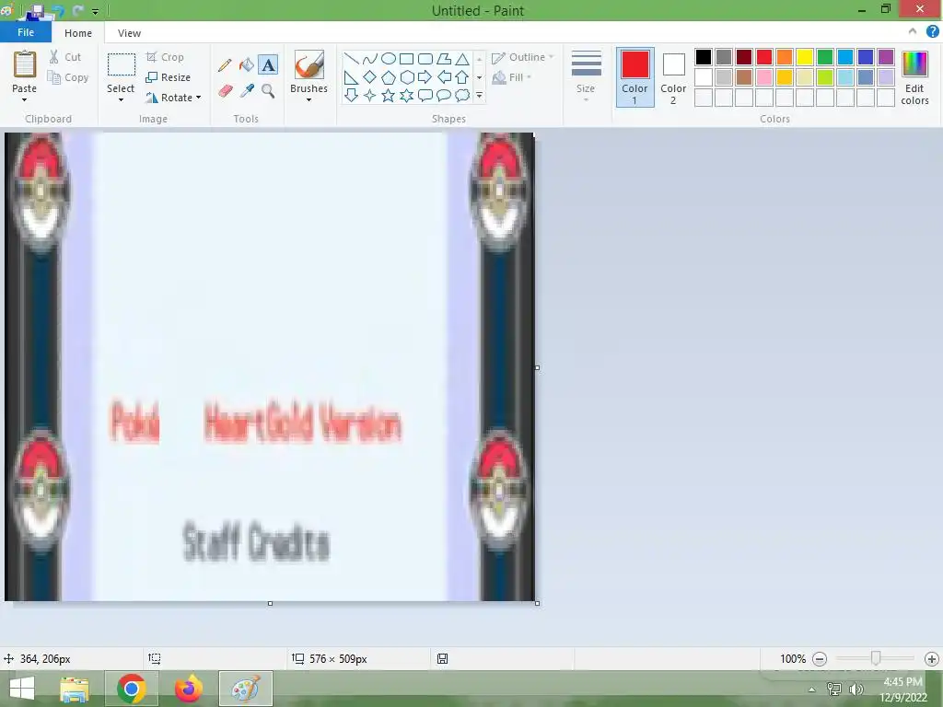Crop the image selection
Image resolution: width=943 pixels, height=707 pixels.
click(x=165, y=57)
